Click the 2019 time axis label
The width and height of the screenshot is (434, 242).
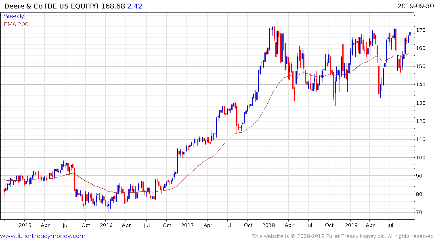click(x=351, y=225)
